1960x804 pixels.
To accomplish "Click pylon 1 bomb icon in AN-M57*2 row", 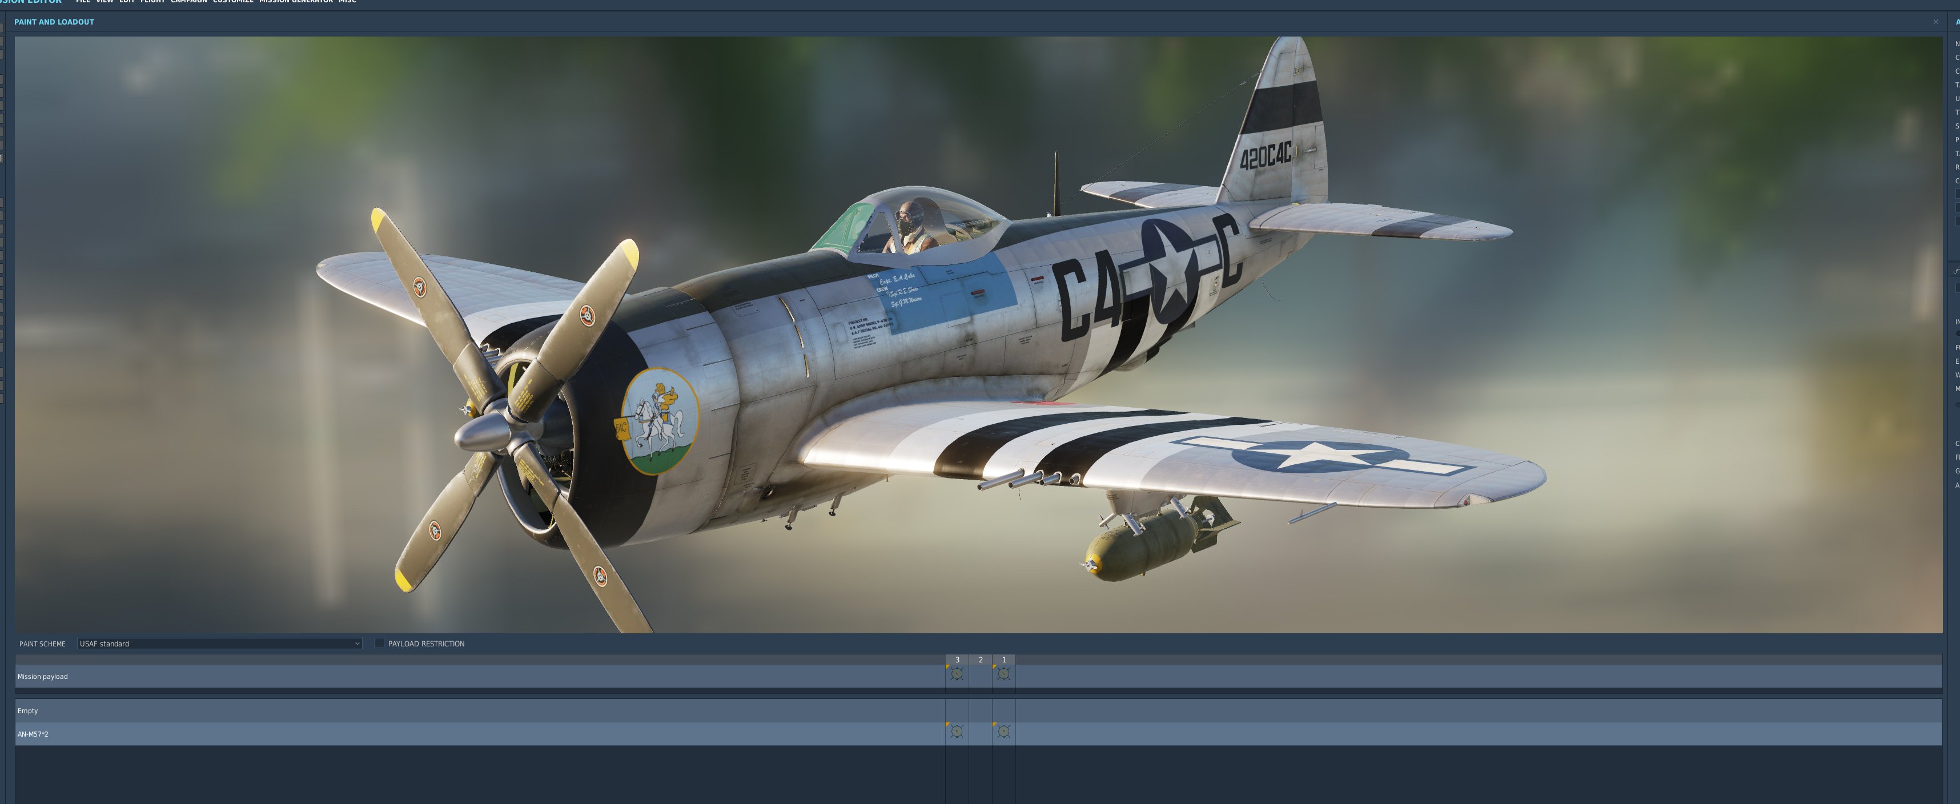I will coord(1003,731).
